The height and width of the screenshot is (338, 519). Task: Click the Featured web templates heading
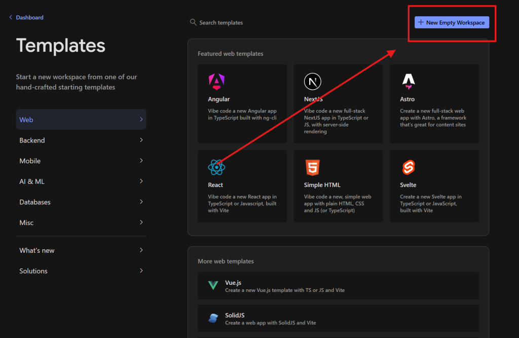tap(231, 54)
